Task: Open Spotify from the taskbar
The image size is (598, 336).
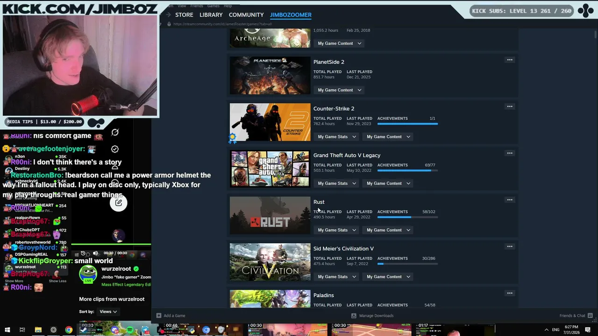Action: [130, 330]
